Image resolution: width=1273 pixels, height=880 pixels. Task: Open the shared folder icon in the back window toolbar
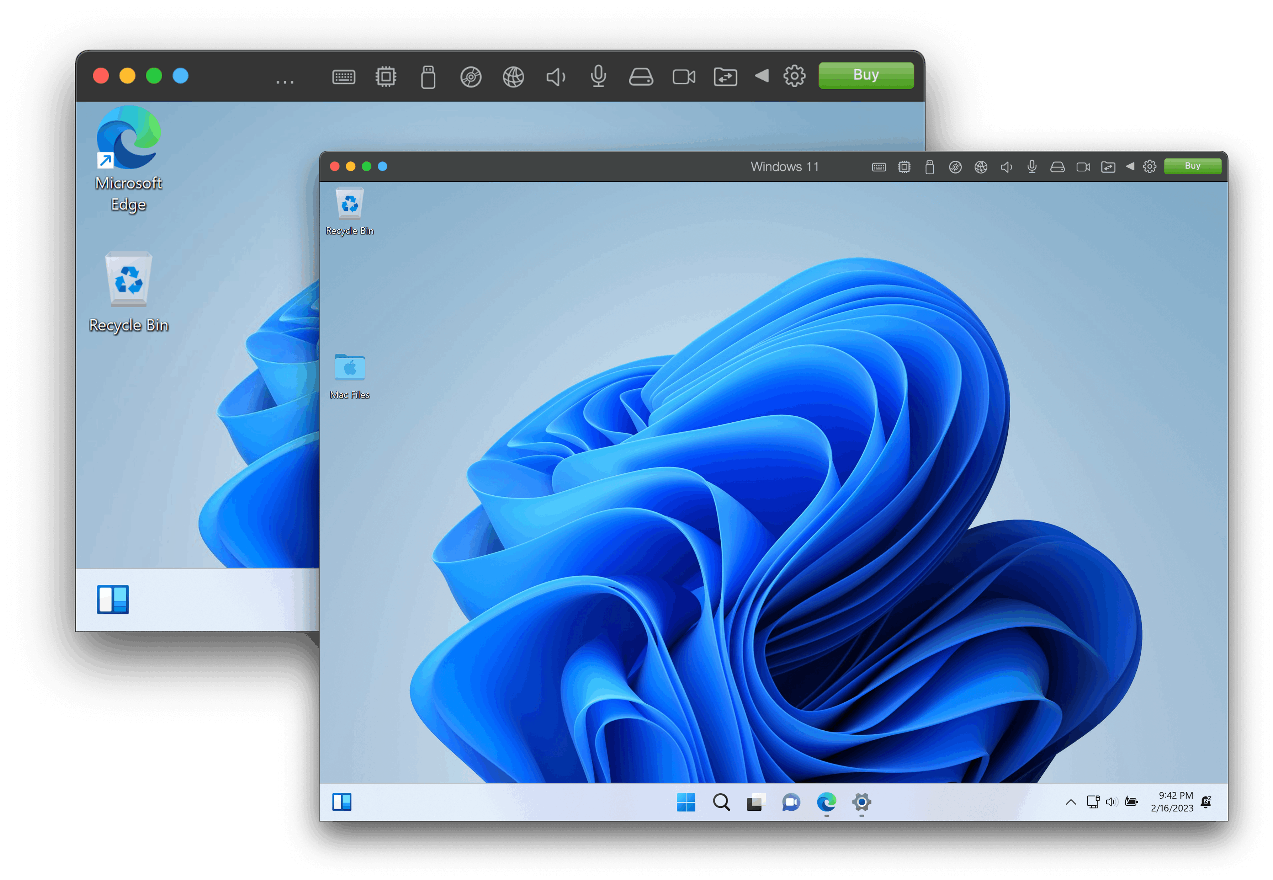(725, 77)
